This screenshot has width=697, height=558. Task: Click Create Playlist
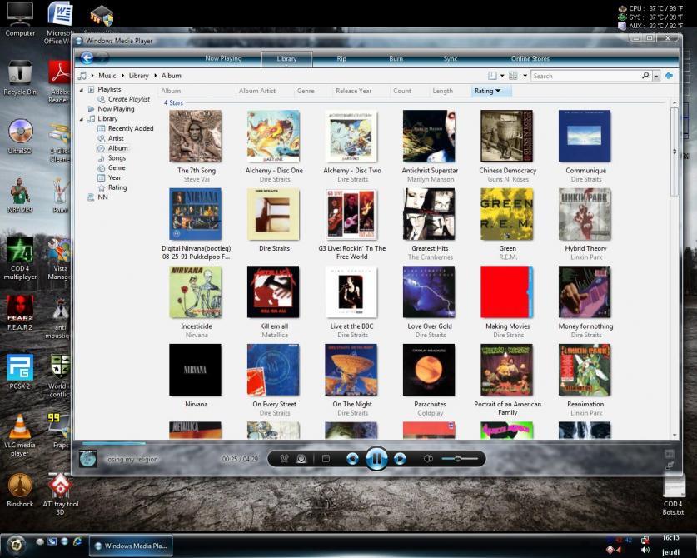pyautogui.click(x=129, y=99)
